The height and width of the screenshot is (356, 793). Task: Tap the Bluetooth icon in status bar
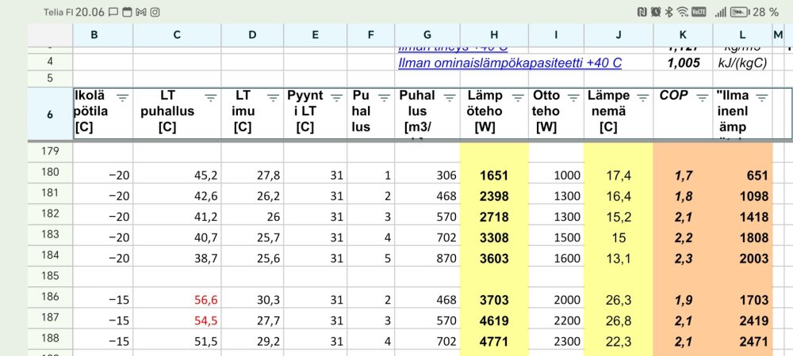(668, 12)
